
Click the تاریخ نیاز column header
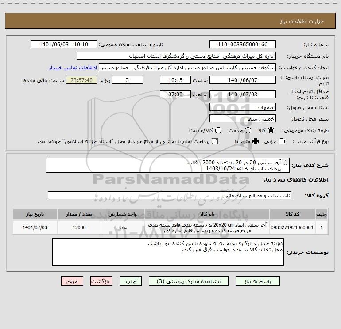click(x=35, y=214)
